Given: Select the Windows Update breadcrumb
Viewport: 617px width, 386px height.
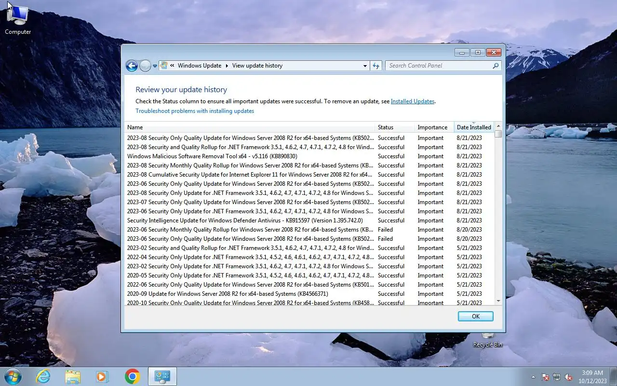Looking at the screenshot, I should coord(200,66).
